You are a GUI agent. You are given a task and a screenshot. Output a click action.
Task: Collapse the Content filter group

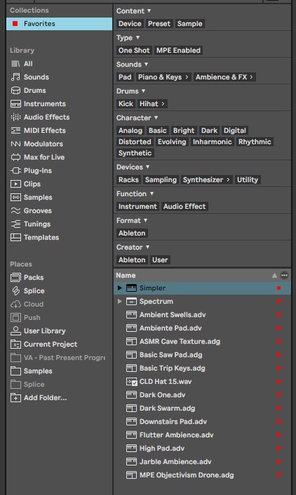[x=149, y=11]
